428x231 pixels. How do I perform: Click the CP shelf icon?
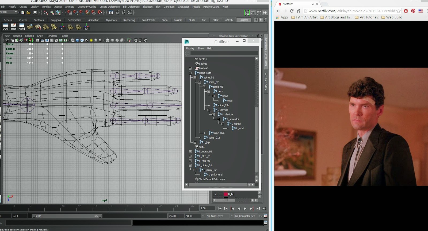(86, 27)
